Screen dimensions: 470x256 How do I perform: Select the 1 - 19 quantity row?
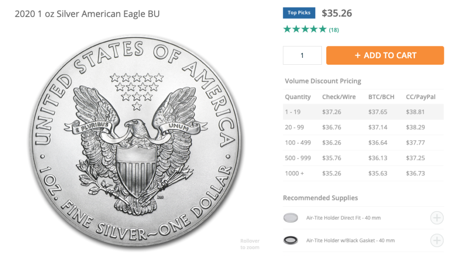tap(364, 112)
